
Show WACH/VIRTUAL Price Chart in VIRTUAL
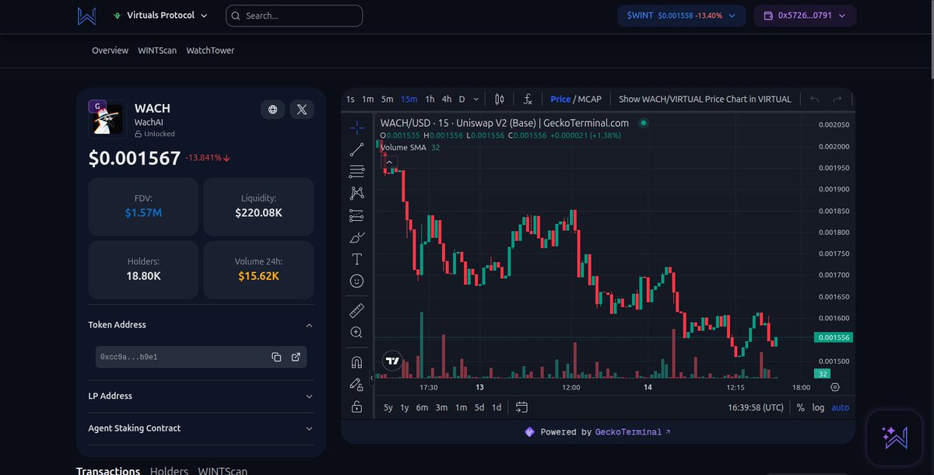click(705, 100)
